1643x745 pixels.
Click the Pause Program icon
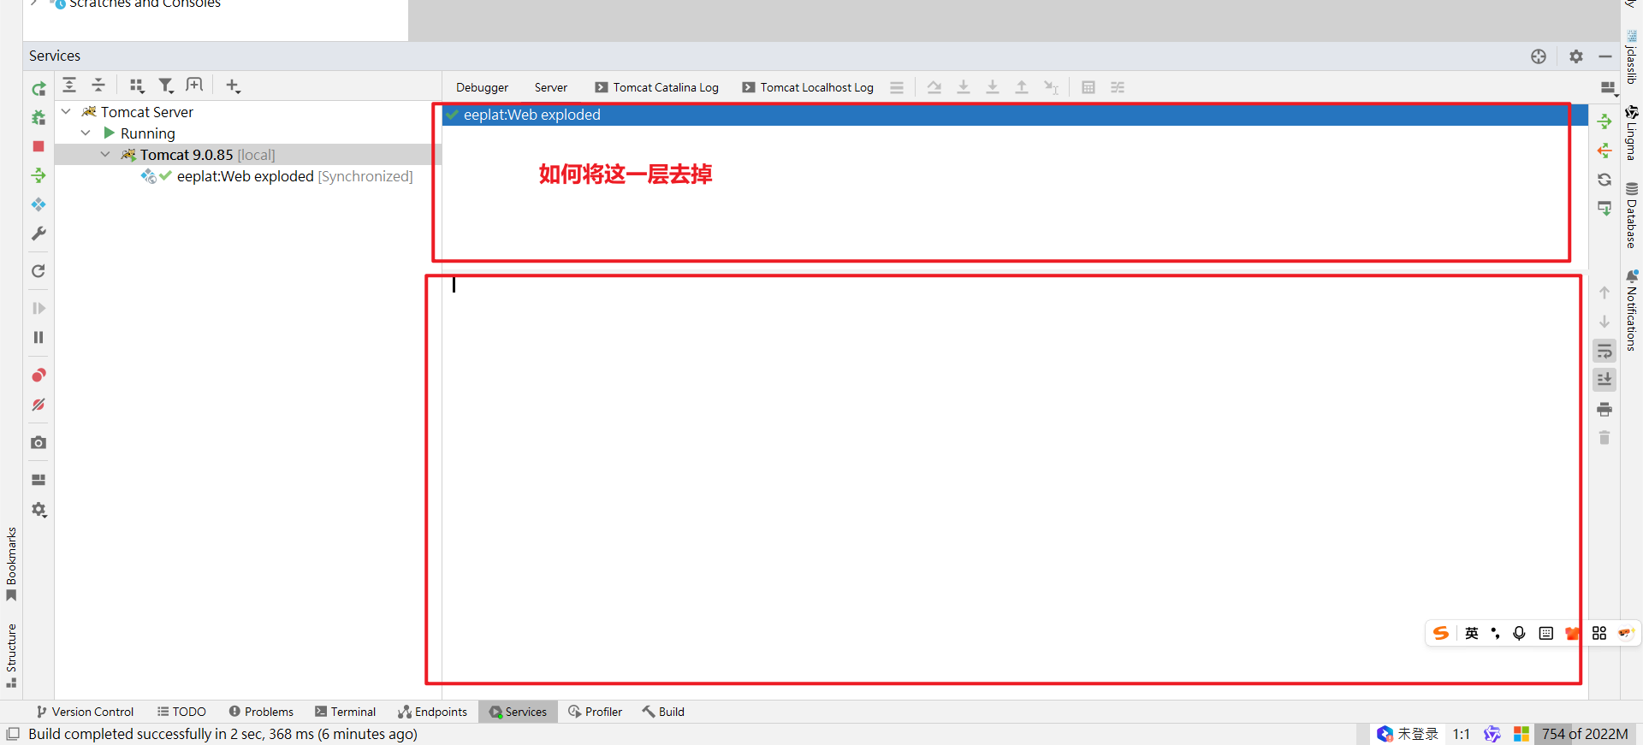click(39, 337)
